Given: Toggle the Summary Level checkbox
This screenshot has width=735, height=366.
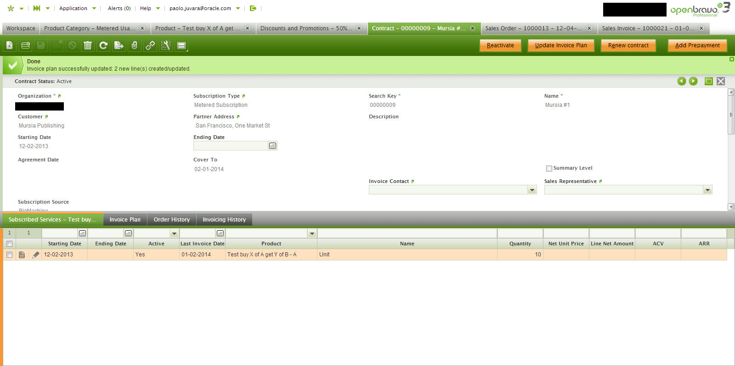Looking at the screenshot, I should pos(549,168).
